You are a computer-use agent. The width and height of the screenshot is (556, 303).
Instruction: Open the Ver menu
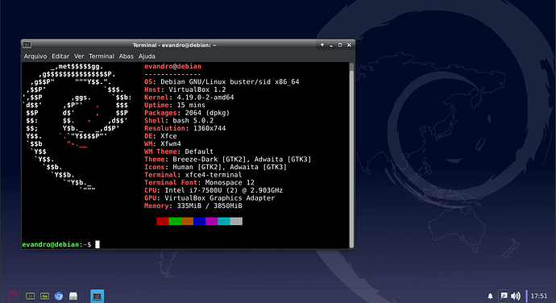(x=79, y=56)
